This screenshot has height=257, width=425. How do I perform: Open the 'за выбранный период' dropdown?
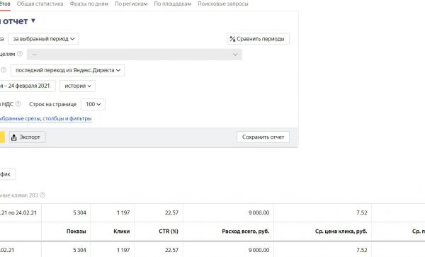pos(43,39)
